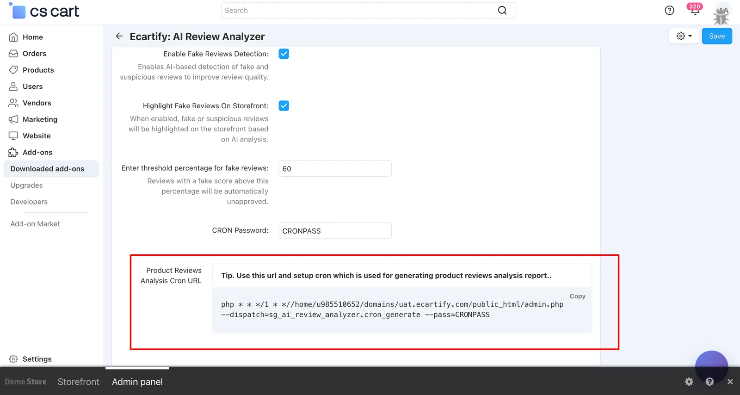
Task: Open Home in the sidebar
Action: pos(33,37)
